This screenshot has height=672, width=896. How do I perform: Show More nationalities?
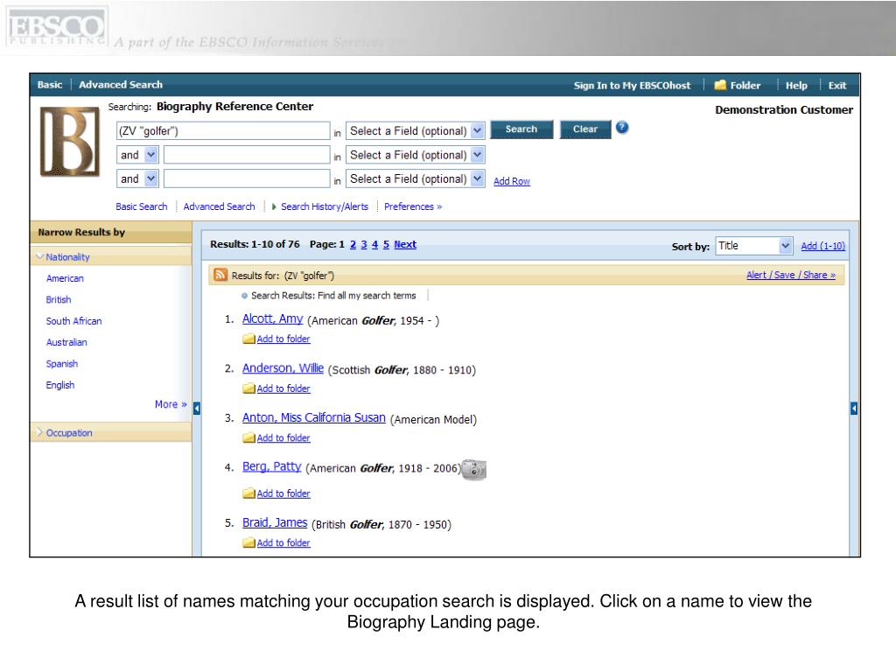171,404
